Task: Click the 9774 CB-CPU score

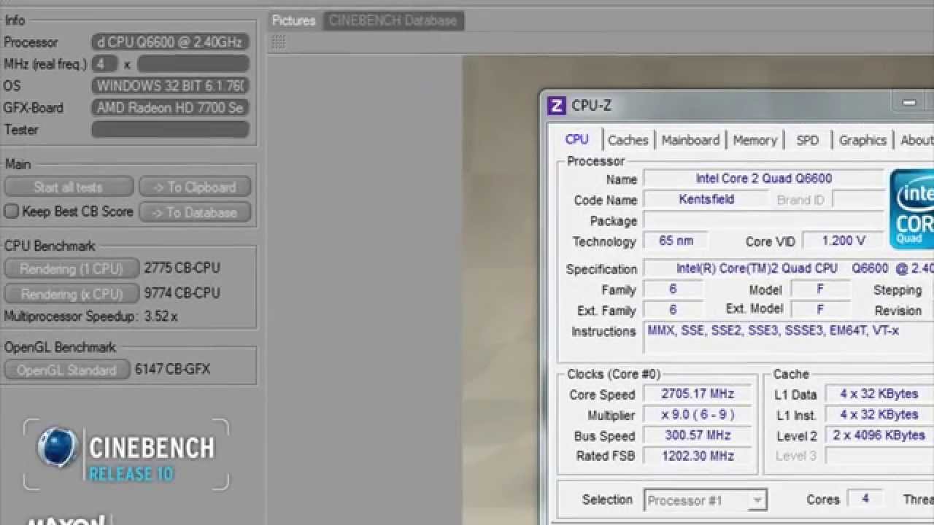Action: tap(182, 293)
